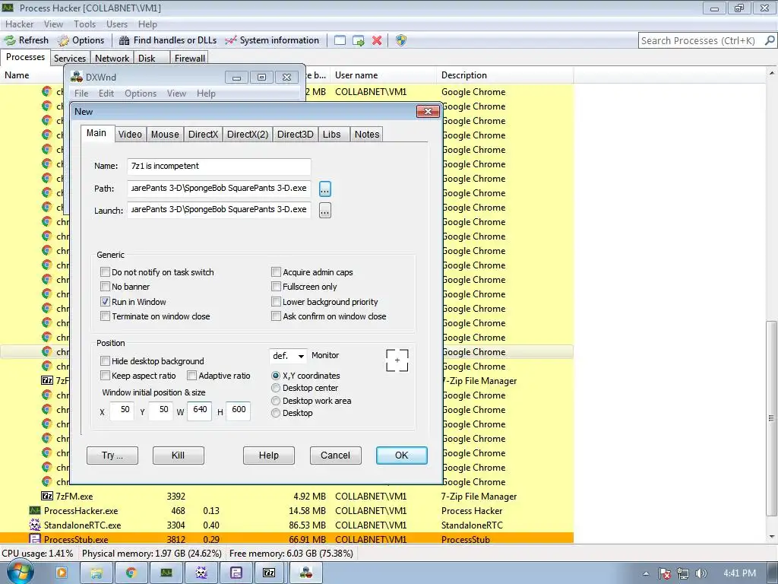Select X,Y coordinates radio button
778x584 pixels.
(x=276, y=376)
